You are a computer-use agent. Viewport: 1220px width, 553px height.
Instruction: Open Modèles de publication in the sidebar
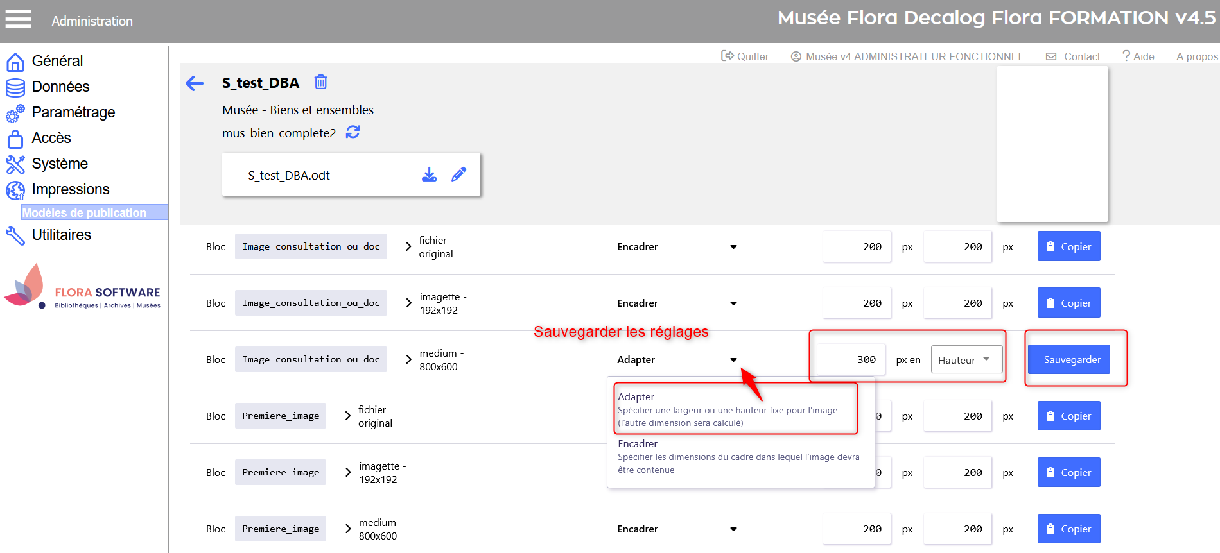(84, 212)
